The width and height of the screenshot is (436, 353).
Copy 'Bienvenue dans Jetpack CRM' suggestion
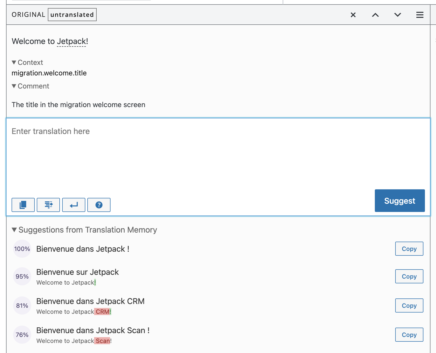pyautogui.click(x=409, y=305)
